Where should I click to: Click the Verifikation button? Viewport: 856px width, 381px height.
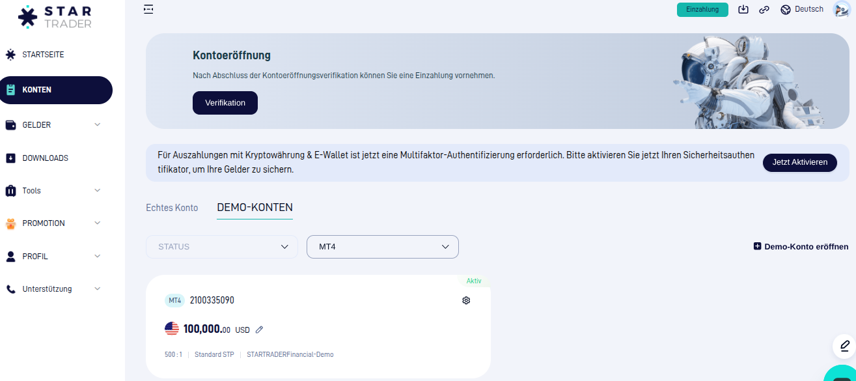point(225,103)
